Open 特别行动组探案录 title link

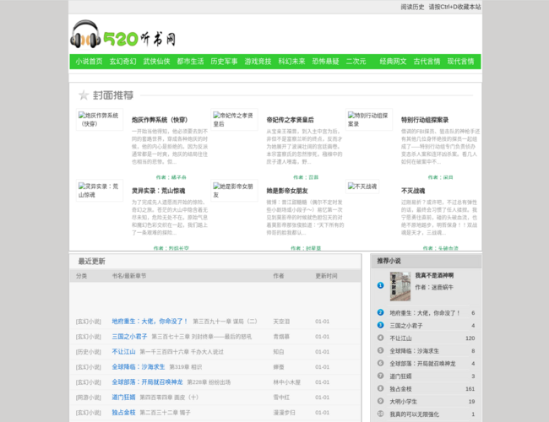(425, 120)
